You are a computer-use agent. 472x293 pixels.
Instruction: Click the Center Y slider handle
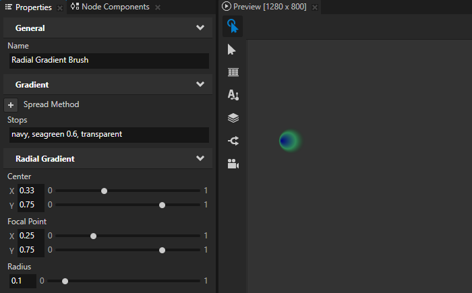163,205
